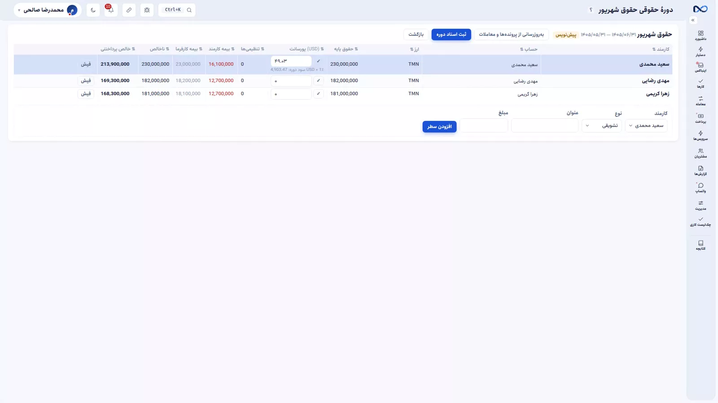Collapse the right sidebar with the chevron

693,20
